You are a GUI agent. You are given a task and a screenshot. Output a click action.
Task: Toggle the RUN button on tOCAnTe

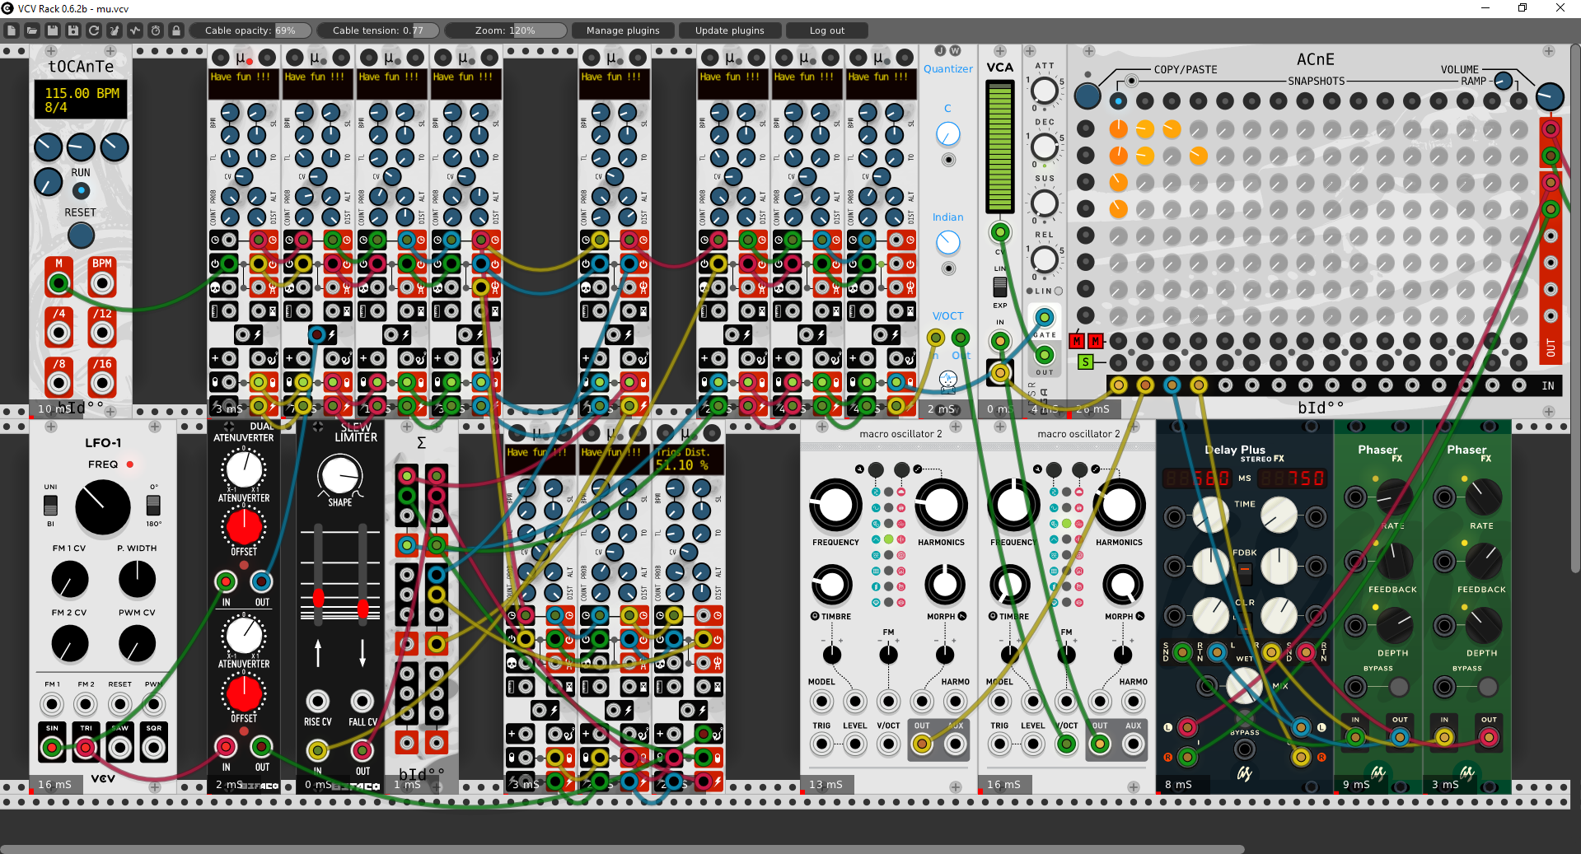click(81, 190)
